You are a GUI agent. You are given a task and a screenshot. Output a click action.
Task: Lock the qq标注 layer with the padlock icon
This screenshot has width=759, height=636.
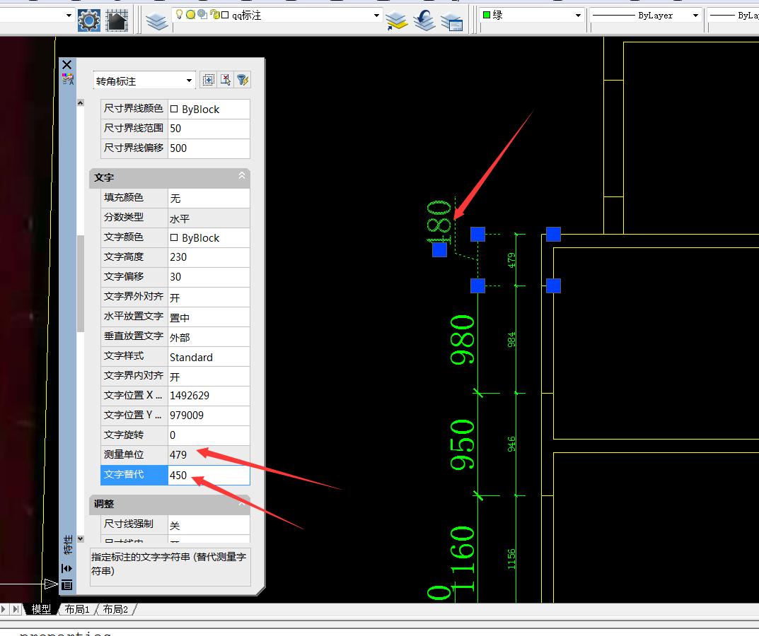214,15
